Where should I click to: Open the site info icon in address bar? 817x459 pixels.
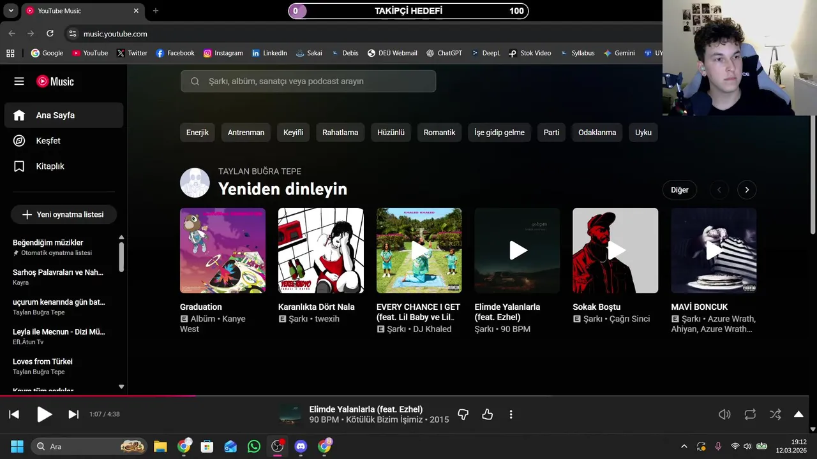pyautogui.click(x=72, y=34)
